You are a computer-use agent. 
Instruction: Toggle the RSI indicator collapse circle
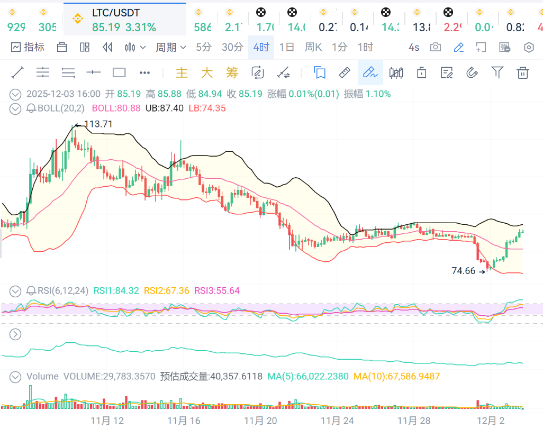[16, 290]
